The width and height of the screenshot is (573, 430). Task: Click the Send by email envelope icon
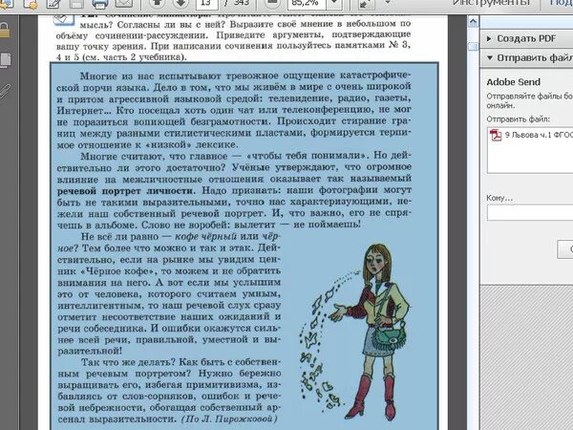123,3
